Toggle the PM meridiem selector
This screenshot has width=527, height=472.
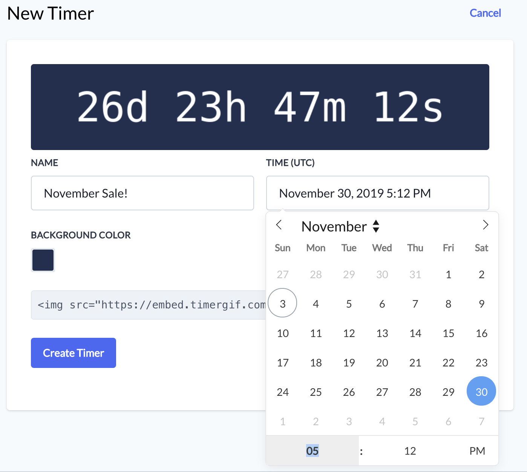[477, 451]
